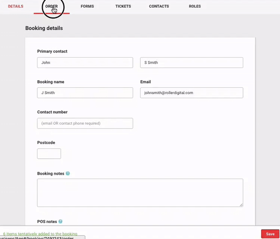Select the TICKETS tab

[123, 6]
